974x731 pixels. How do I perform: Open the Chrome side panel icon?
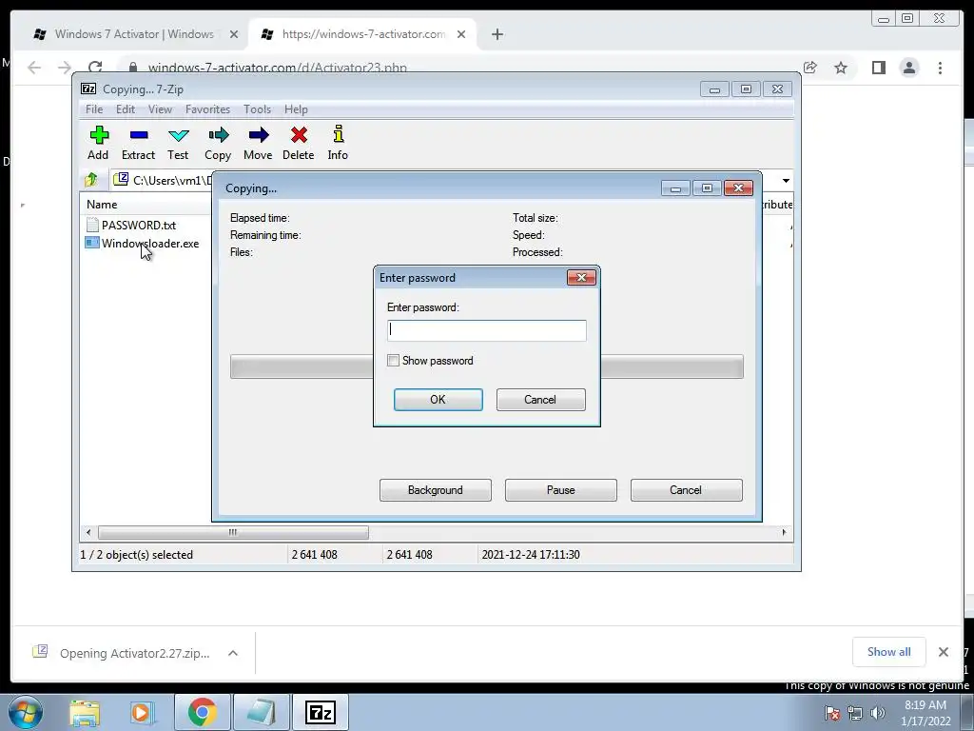tap(878, 68)
